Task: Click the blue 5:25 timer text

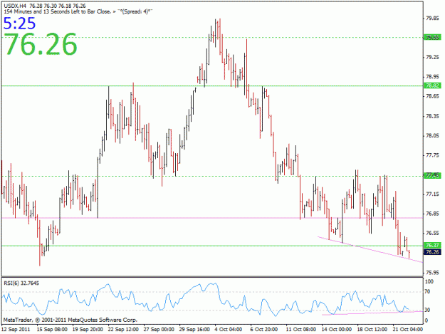Action: (19, 24)
